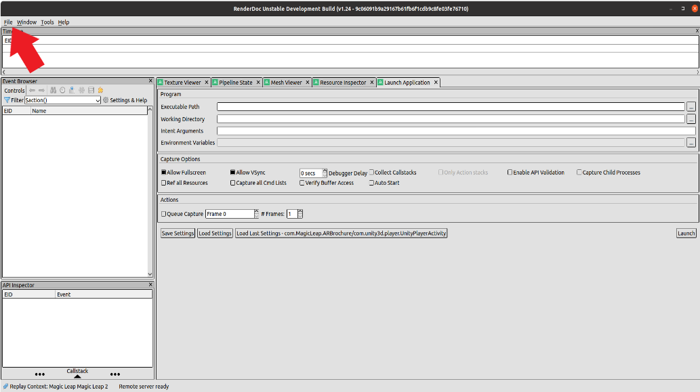This screenshot has width=700, height=392.
Task: Enable API Validation for capture
Action: tap(510, 172)
